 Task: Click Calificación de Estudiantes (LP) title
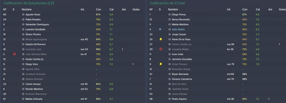[29, 3]
